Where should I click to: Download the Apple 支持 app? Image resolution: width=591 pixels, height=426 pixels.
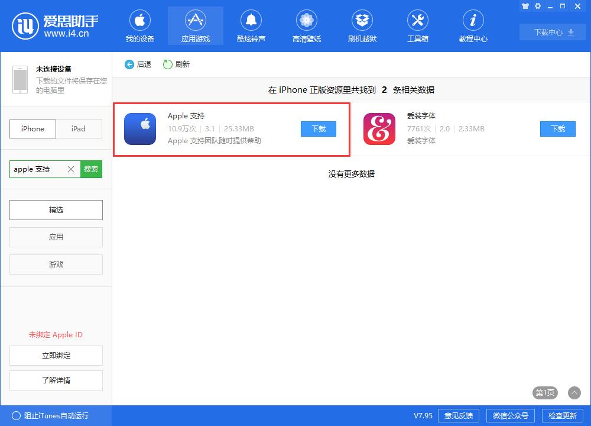(x=318, y=129)
